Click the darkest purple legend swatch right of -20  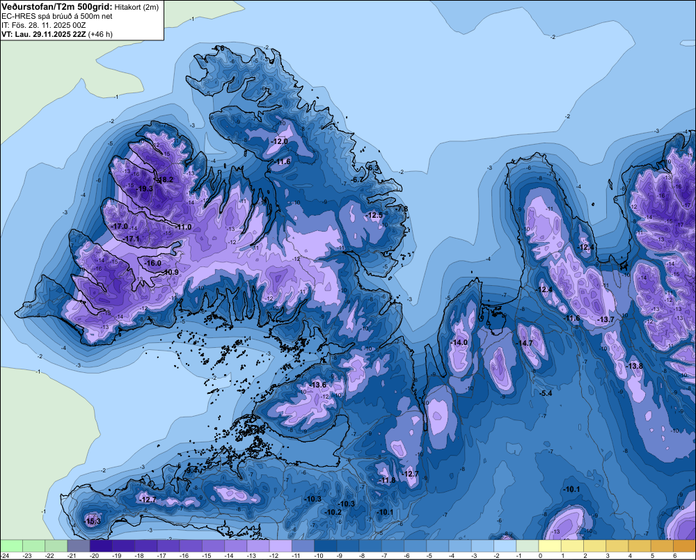tap(101, 545)
